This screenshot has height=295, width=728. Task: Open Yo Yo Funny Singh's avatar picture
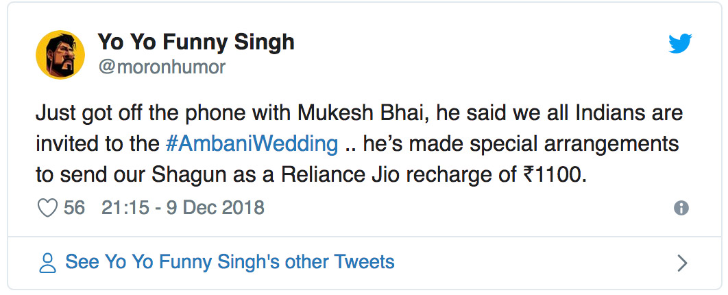(60, 54)
